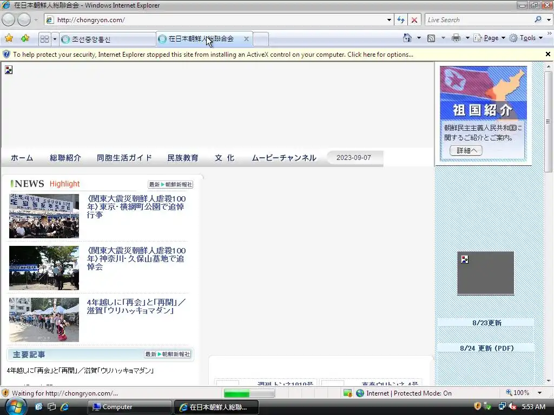The width and height of the screenshot is (554, 415).
Task: Go to ホーム navigation item
Action: (x=22, y=158)
